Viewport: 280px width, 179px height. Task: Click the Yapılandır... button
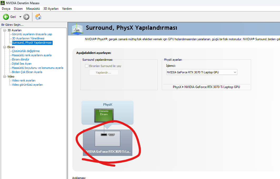(104, 73)
